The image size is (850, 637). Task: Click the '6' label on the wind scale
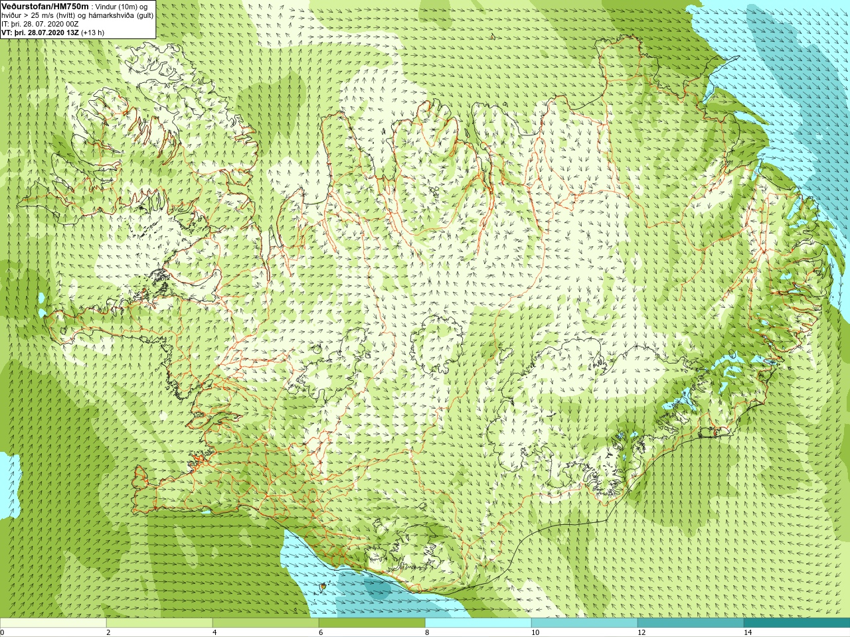[321, 632]
